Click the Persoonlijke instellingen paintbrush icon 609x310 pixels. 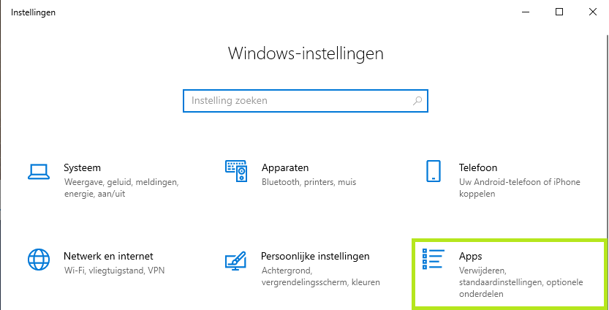[x=235, y=261]
